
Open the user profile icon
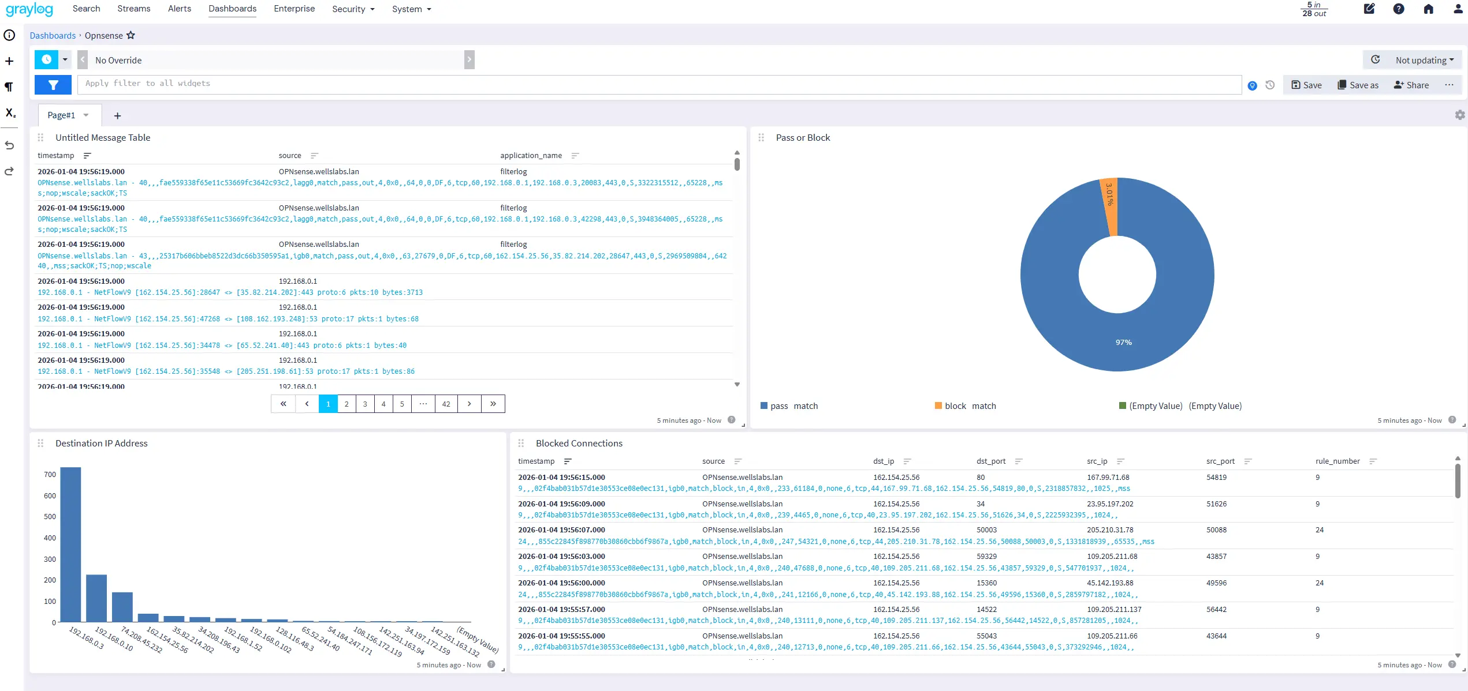tap(1458, 9)
